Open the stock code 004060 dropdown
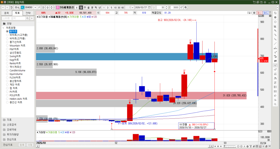The height and width of the screenshot is (149, 280). 35,7
